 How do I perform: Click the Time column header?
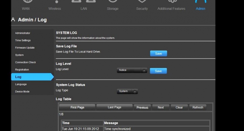[82, 123]
